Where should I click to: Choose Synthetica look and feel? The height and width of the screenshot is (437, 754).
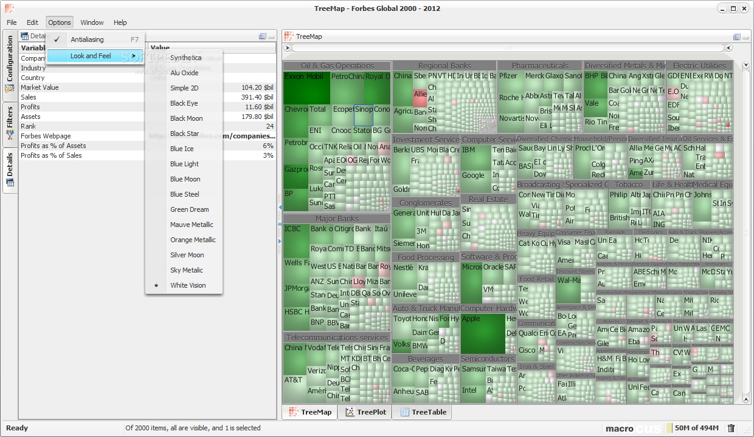(184, 58)
